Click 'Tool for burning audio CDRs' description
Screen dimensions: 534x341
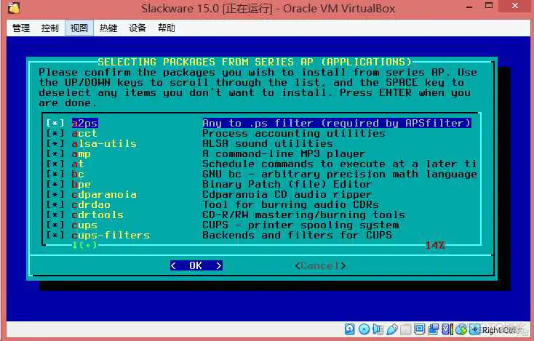pos(290,204)
